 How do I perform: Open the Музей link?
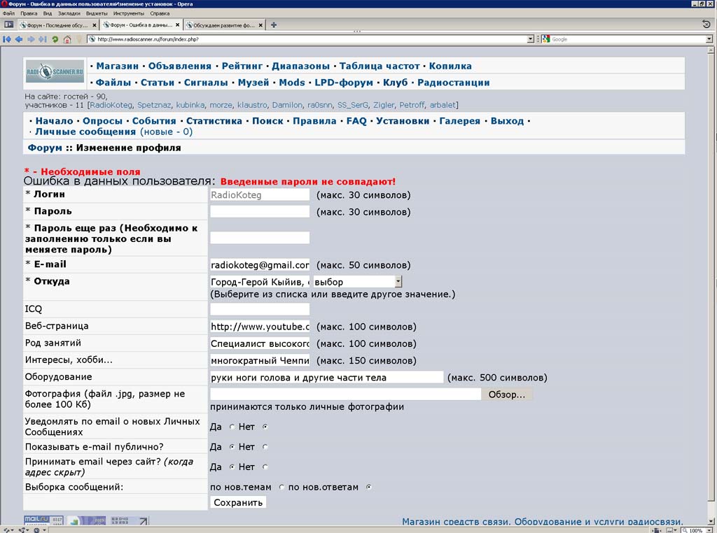pos(253,83)
